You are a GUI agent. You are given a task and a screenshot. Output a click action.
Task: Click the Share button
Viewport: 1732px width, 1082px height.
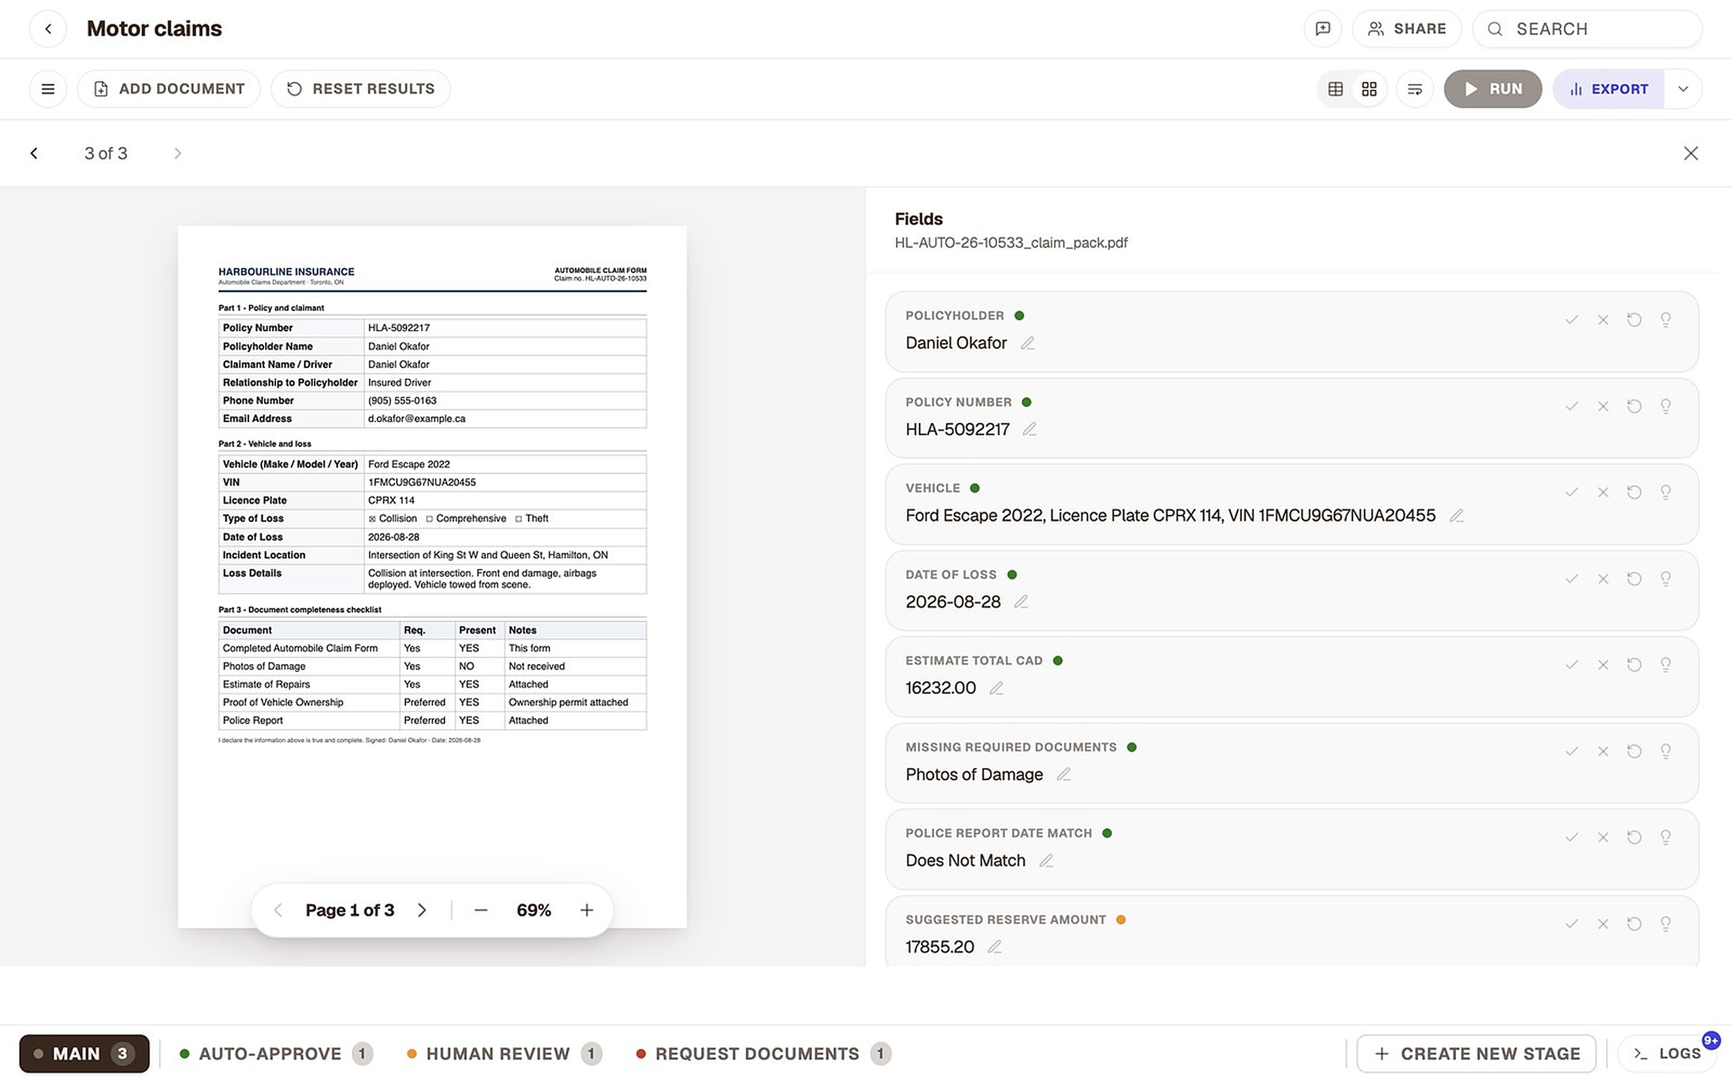point(1407,29)
